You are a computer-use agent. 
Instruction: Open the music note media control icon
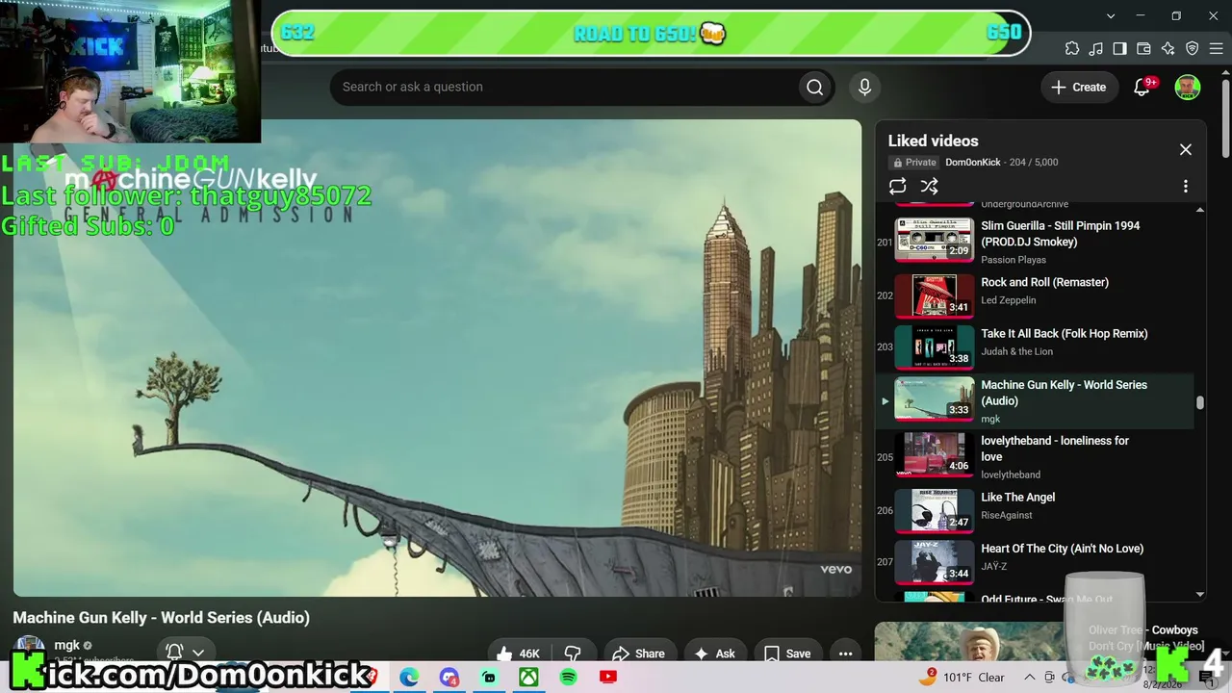[1096, 49]
